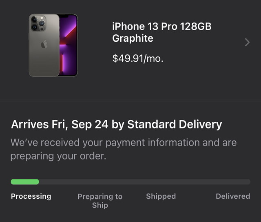Viewport: 261px width, 222px height.
Task: Click the unfilled gray progress bar track
Action: point(145,182)
